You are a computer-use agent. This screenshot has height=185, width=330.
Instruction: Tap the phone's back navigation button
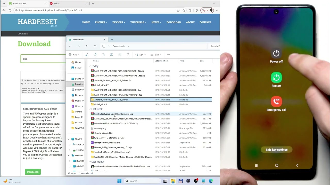pos(297,165)
